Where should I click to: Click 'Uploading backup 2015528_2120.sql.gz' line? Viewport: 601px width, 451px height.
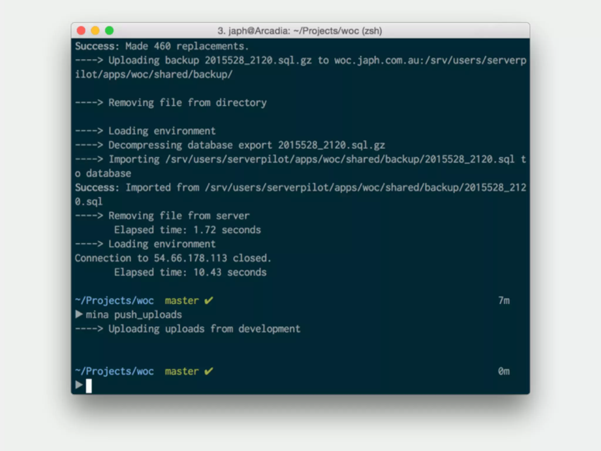[301, 60]
